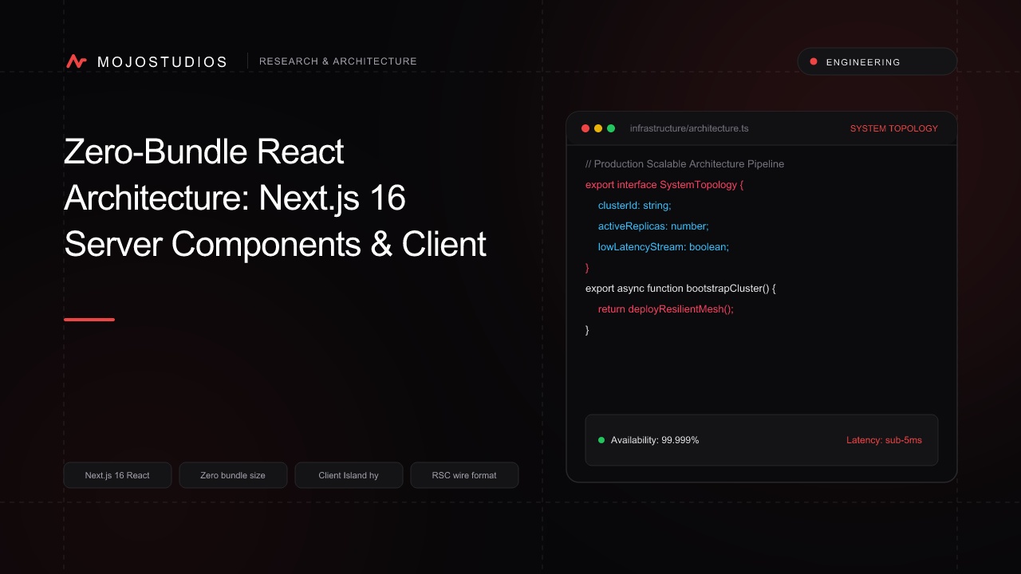
Task: Click the Latency: sub-5ms text
Action: coord(884,440)
